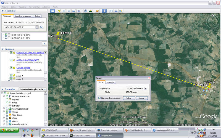Image resolution: width=221 pixels, height=138 pixels.
Task: Open the Quilômetros units dropdown
Action: click(146, 88)
